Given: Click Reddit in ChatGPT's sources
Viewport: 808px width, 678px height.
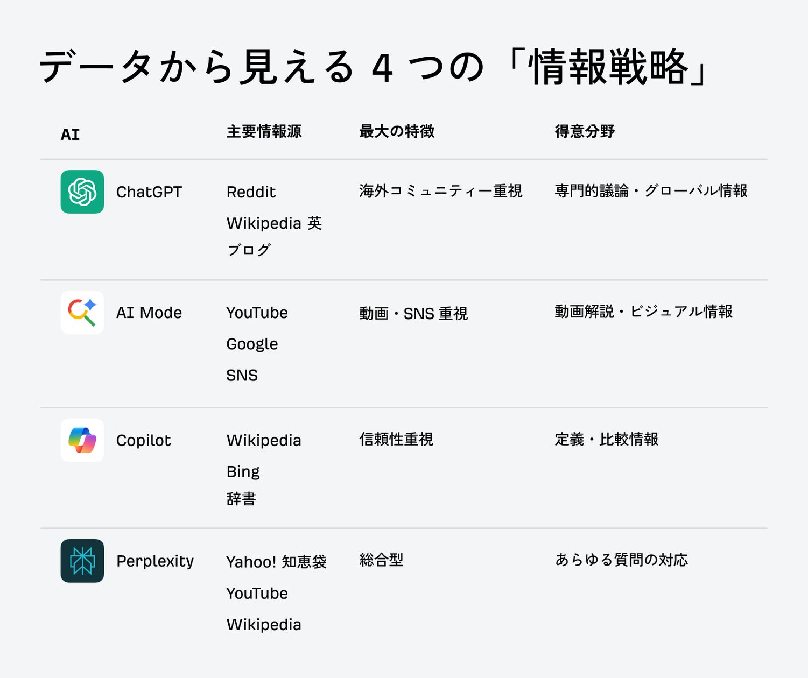Looking at the screenshot, I should 251,192.
